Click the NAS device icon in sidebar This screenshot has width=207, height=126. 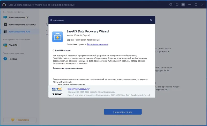click(5, 32)
